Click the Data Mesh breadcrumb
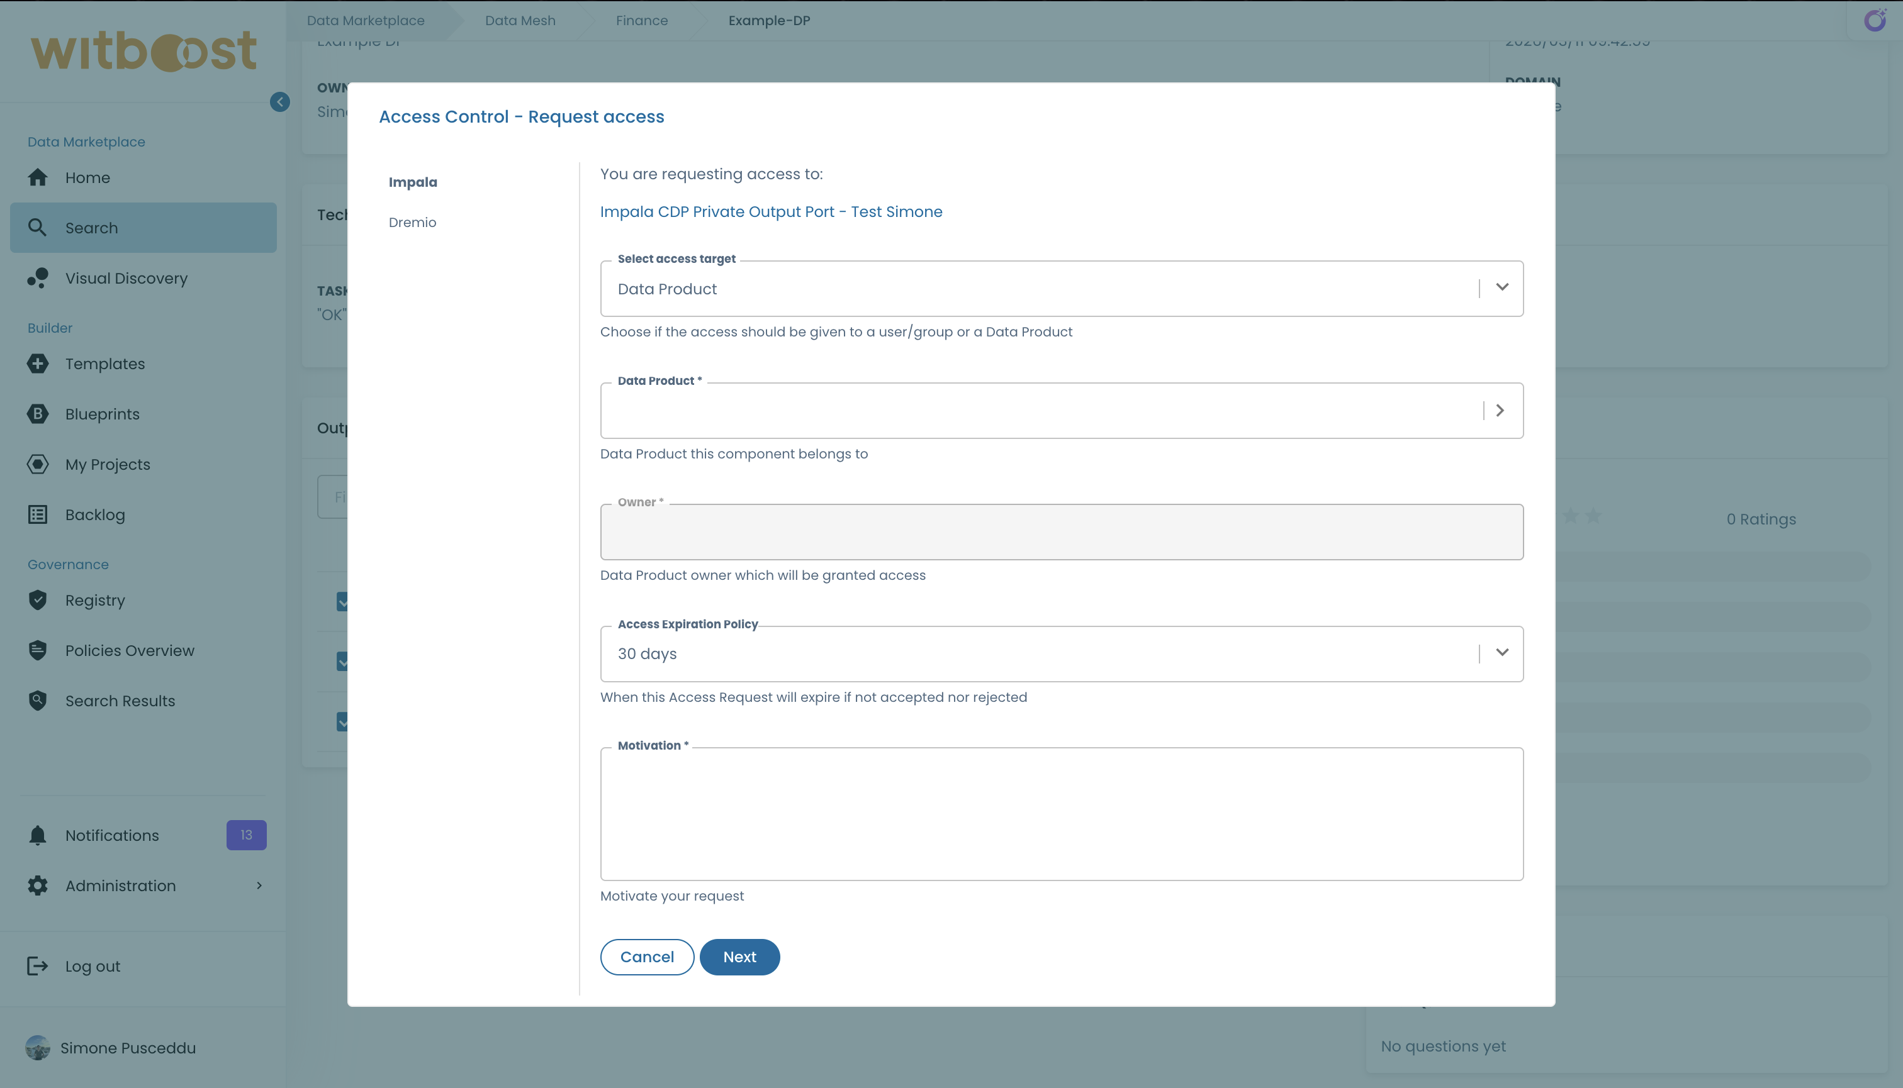 520,20
